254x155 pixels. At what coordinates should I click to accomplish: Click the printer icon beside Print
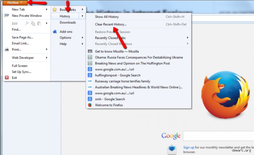click(x=7, y=49)
